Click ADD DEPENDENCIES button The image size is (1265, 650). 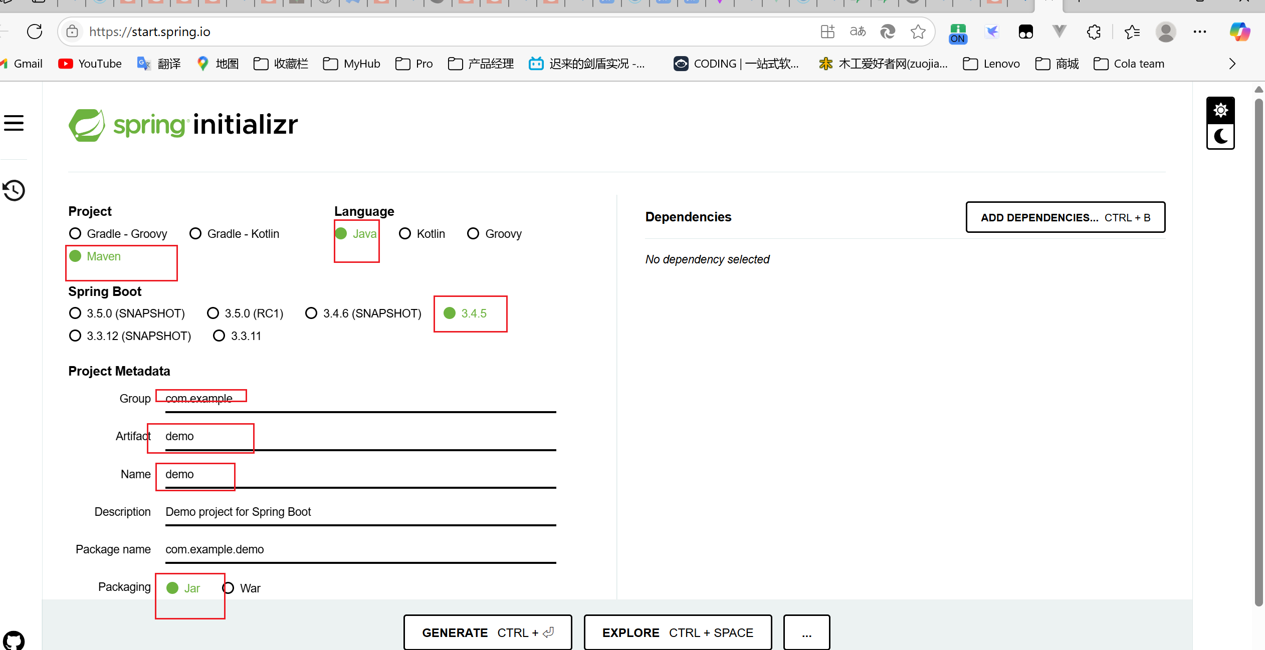click(1065, 217)
